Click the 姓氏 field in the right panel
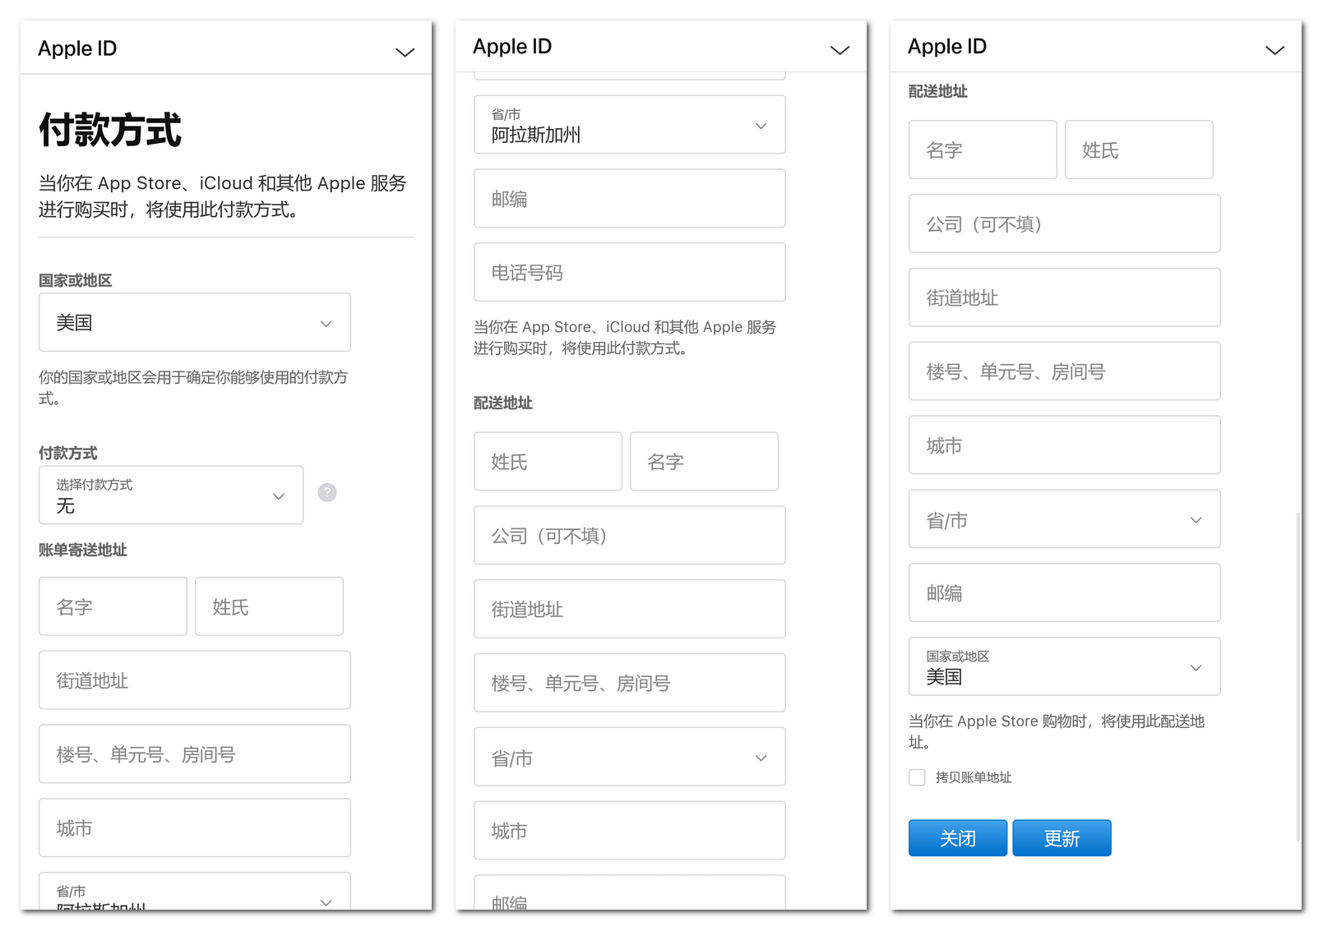1323x931 pixels. point(1139,150)
